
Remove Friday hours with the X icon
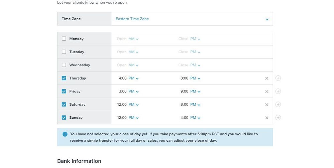(267, 91)
